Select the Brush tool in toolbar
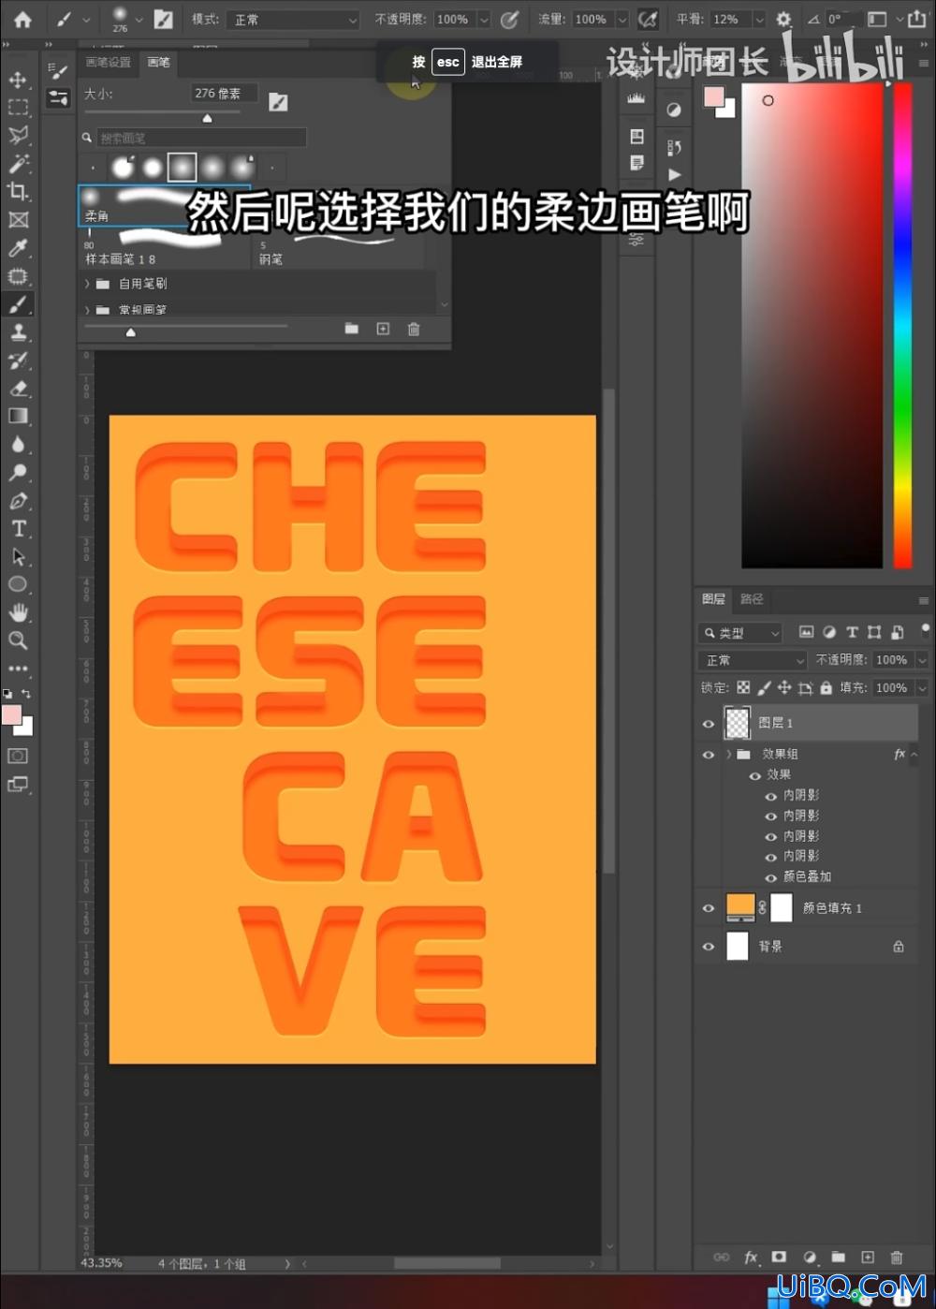936x1309 pixels. [18, 304]
